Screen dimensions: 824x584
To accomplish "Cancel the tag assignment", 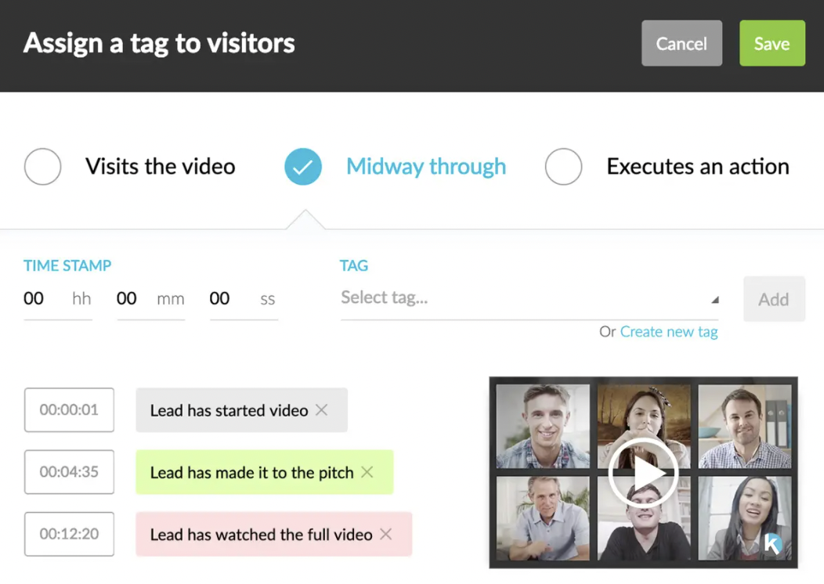I will tap(681, 43).
